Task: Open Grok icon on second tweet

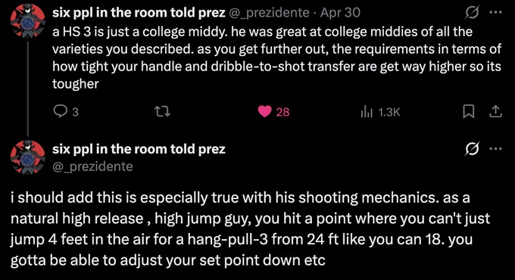Action: (472, 149)
